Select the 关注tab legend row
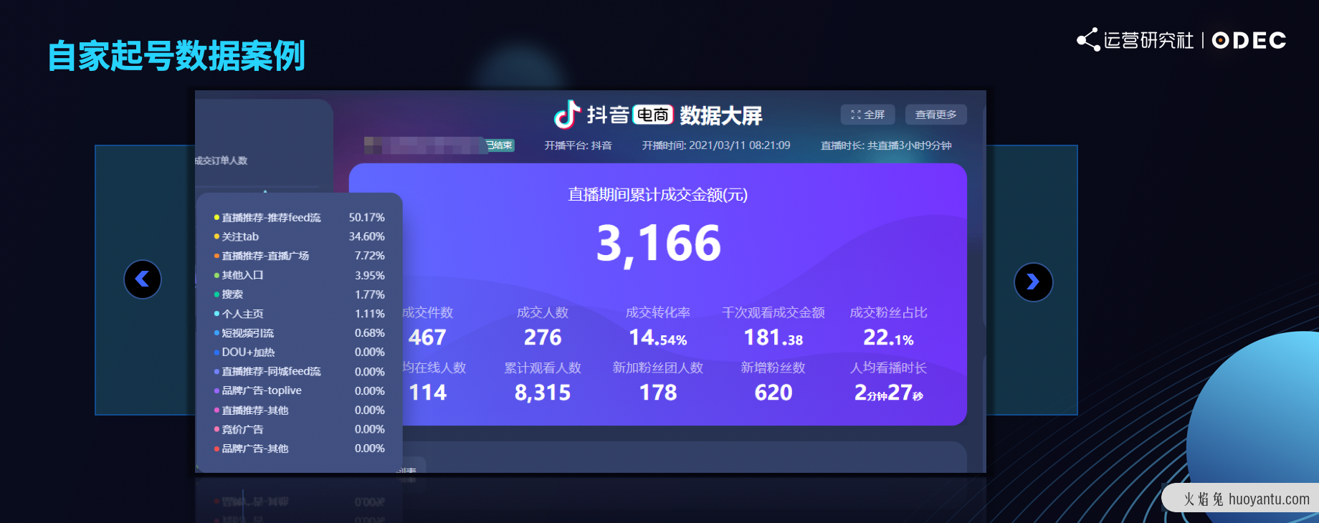This screenshot has height=523, width=1319. (x=299, y=236)
